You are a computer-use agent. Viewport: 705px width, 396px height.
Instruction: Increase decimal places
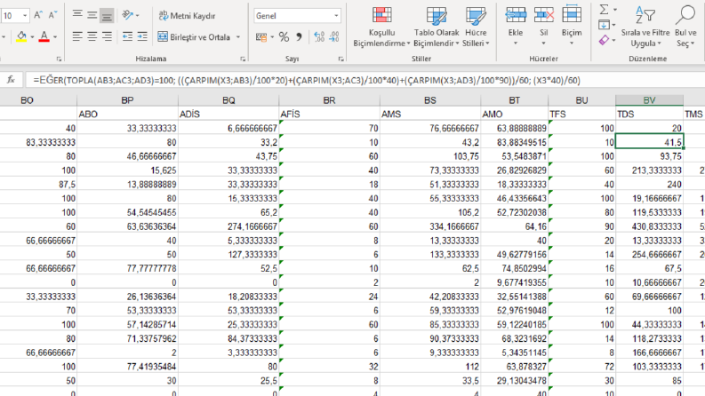coord(319,36)
